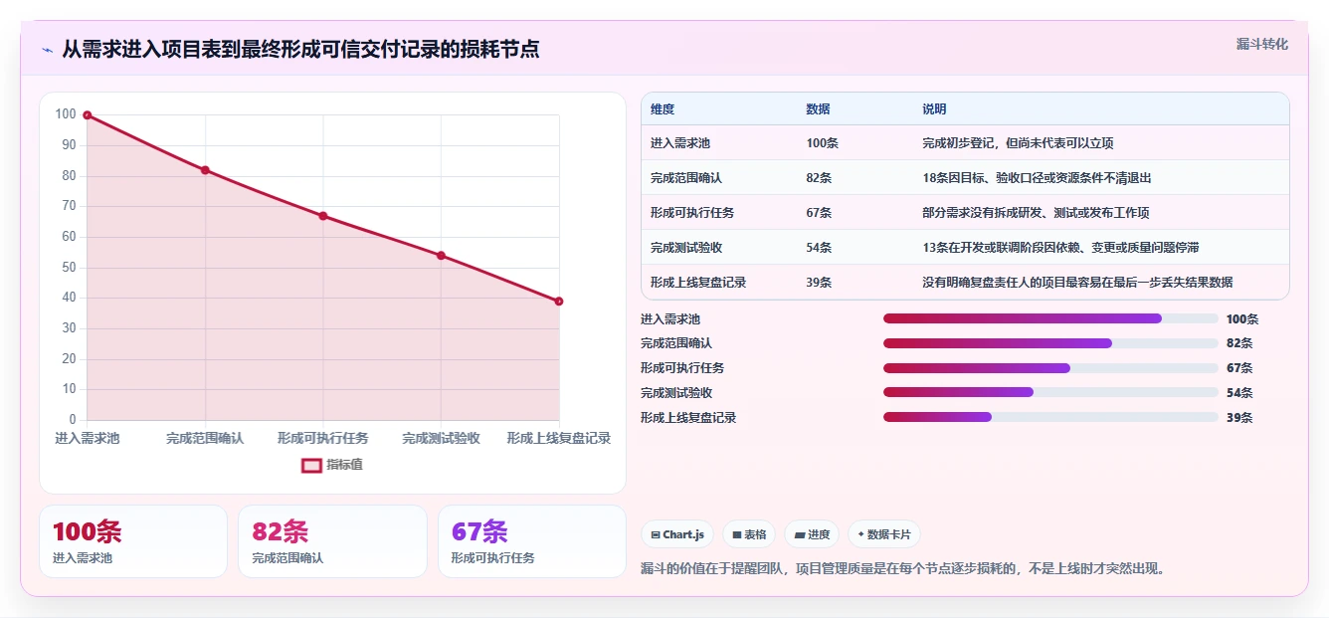Click the 39条 value beside the progress bar
Screen dimensions: 1329x618
pos(1239,418)
